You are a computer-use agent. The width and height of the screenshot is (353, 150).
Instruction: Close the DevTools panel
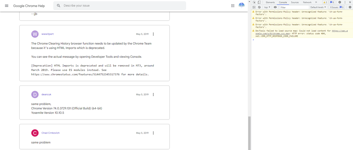[x=350, y=2]
